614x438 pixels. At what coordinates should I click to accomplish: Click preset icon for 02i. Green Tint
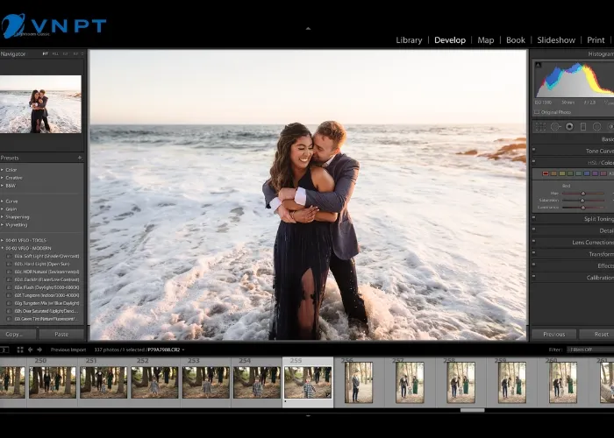[9, 319]
